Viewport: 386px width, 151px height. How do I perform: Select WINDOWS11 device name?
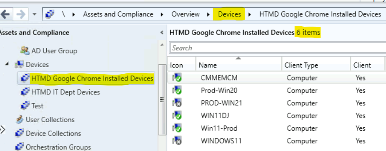[x=221, y=141]
